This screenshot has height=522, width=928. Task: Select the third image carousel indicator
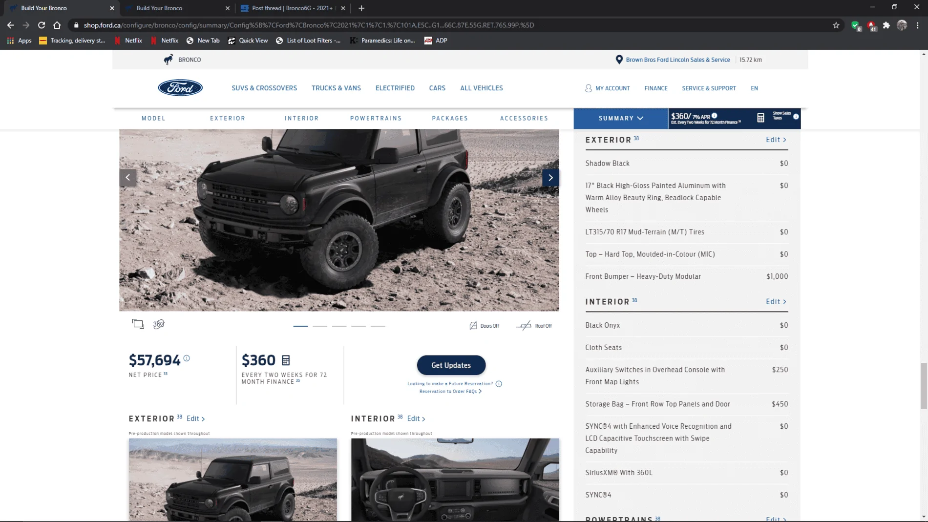point(339,326)
